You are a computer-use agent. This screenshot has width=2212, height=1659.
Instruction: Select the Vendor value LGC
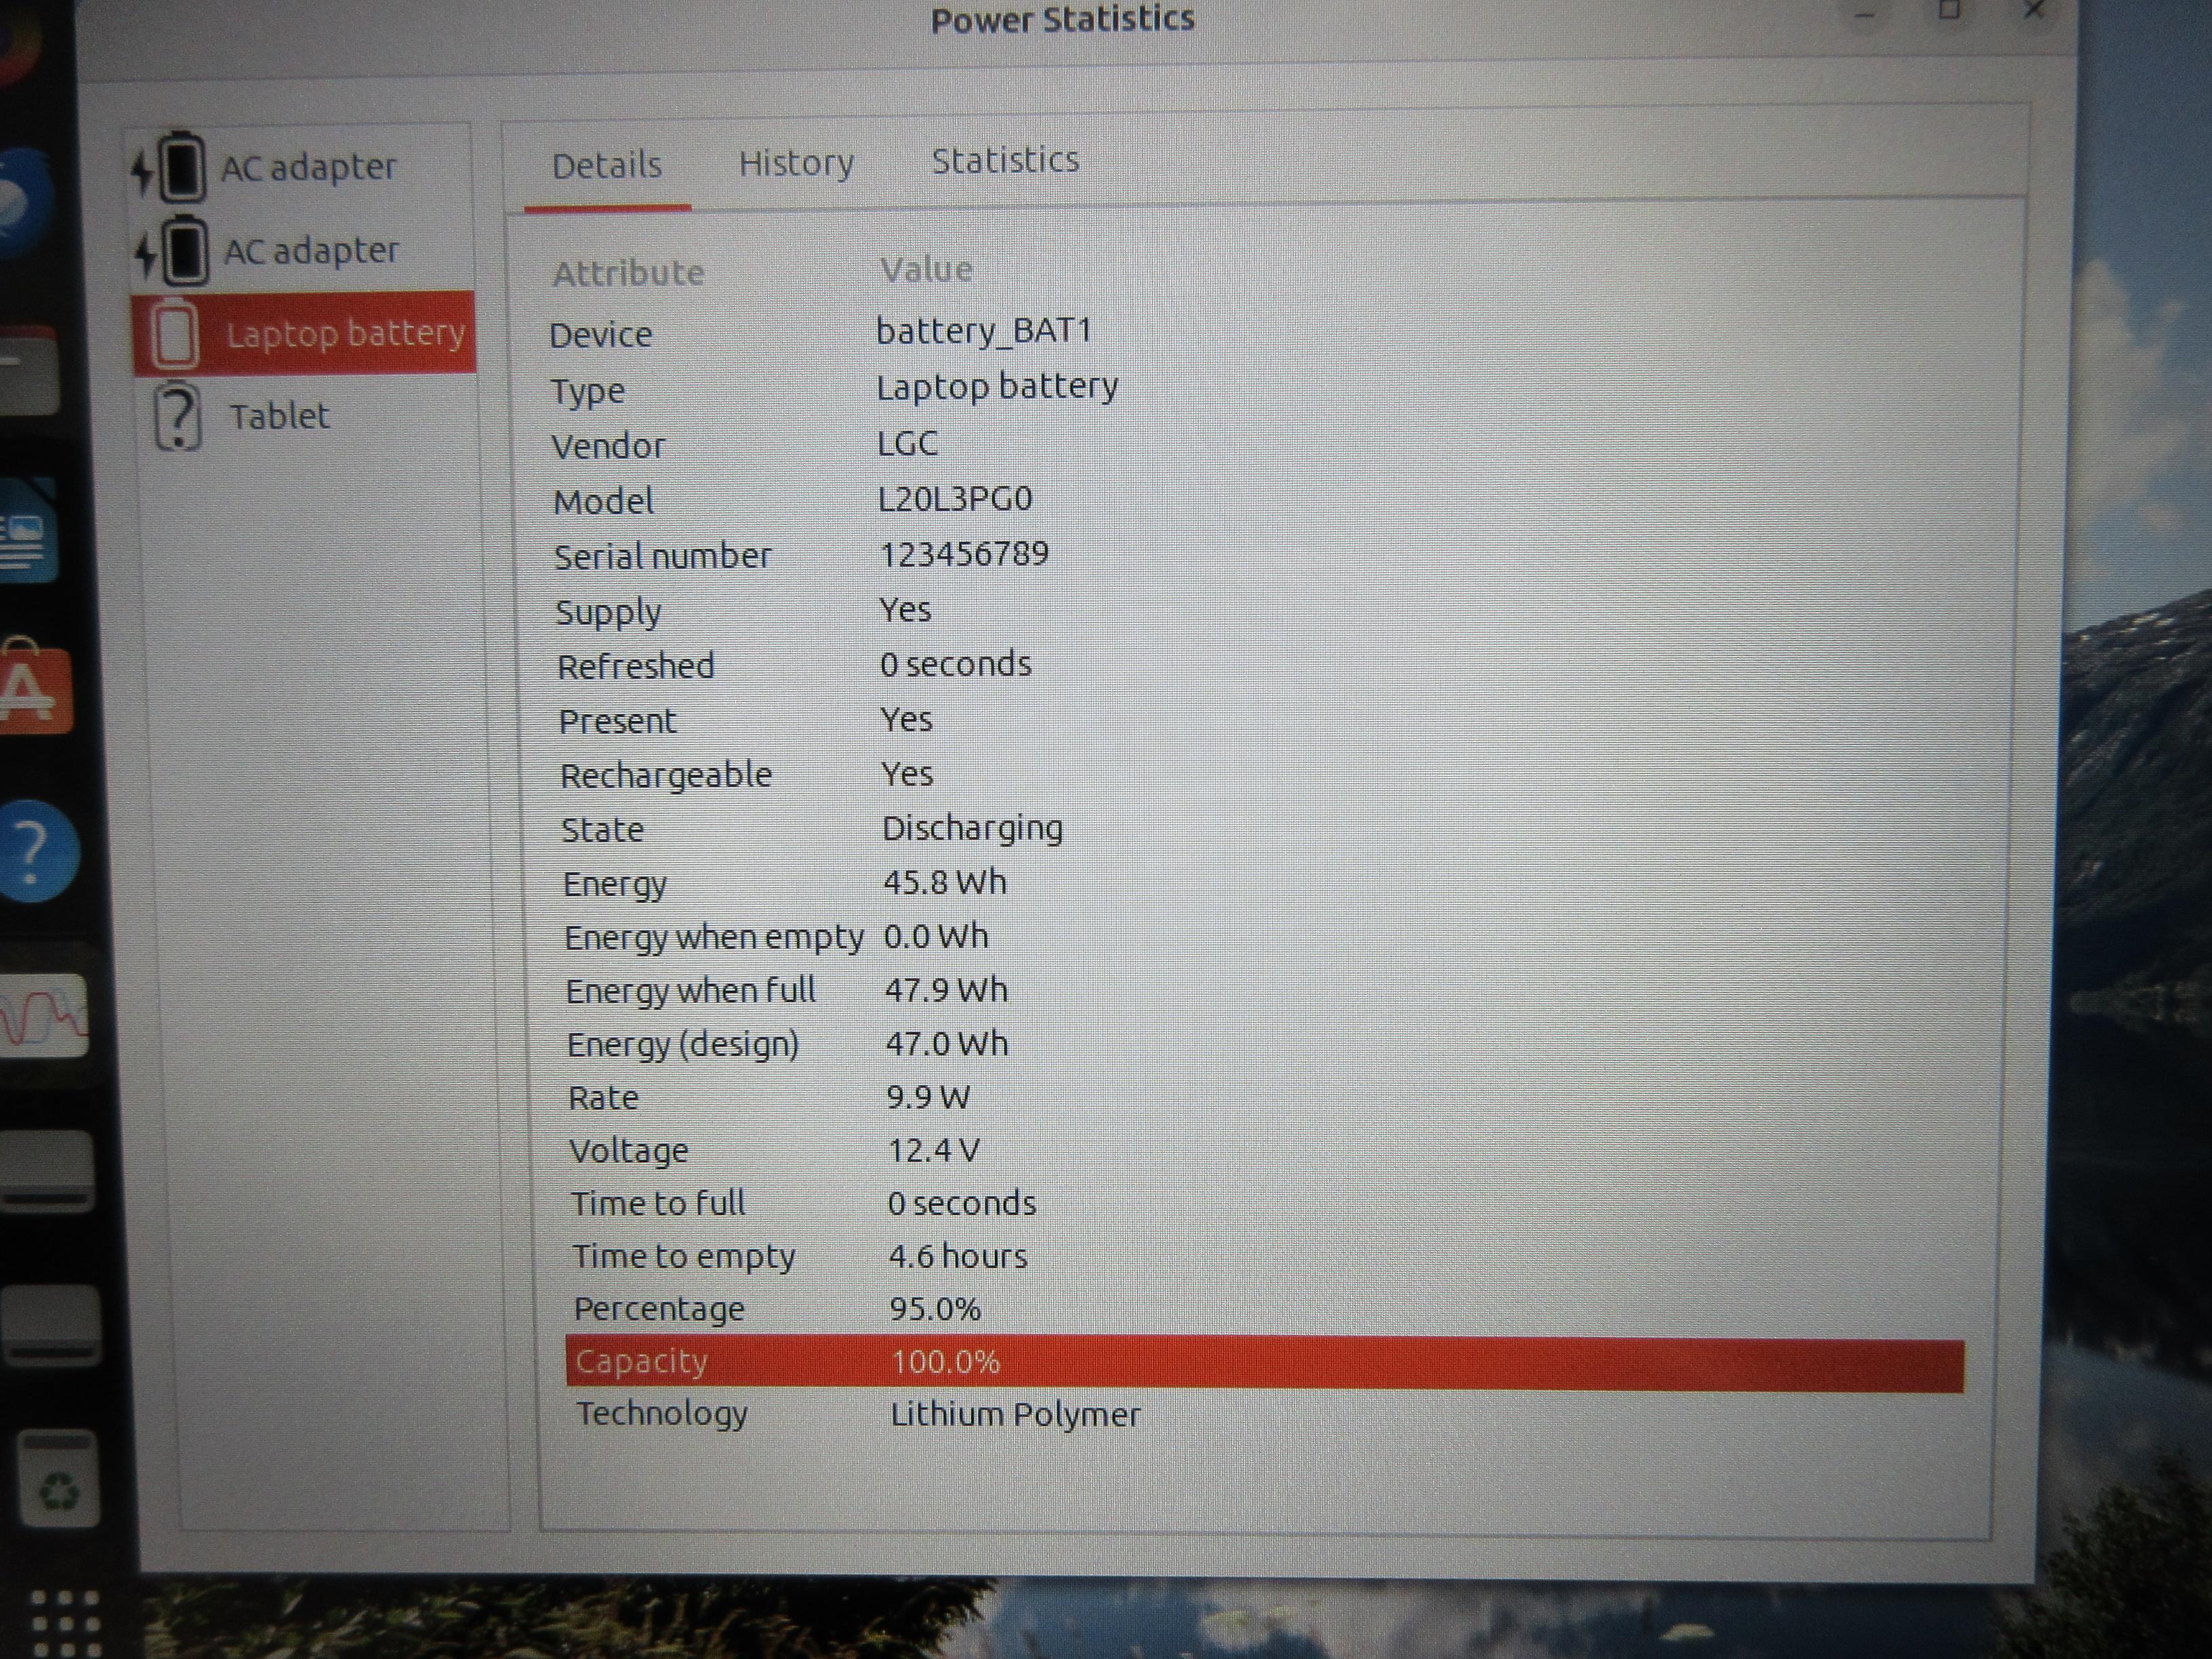[x=907, y=443]
